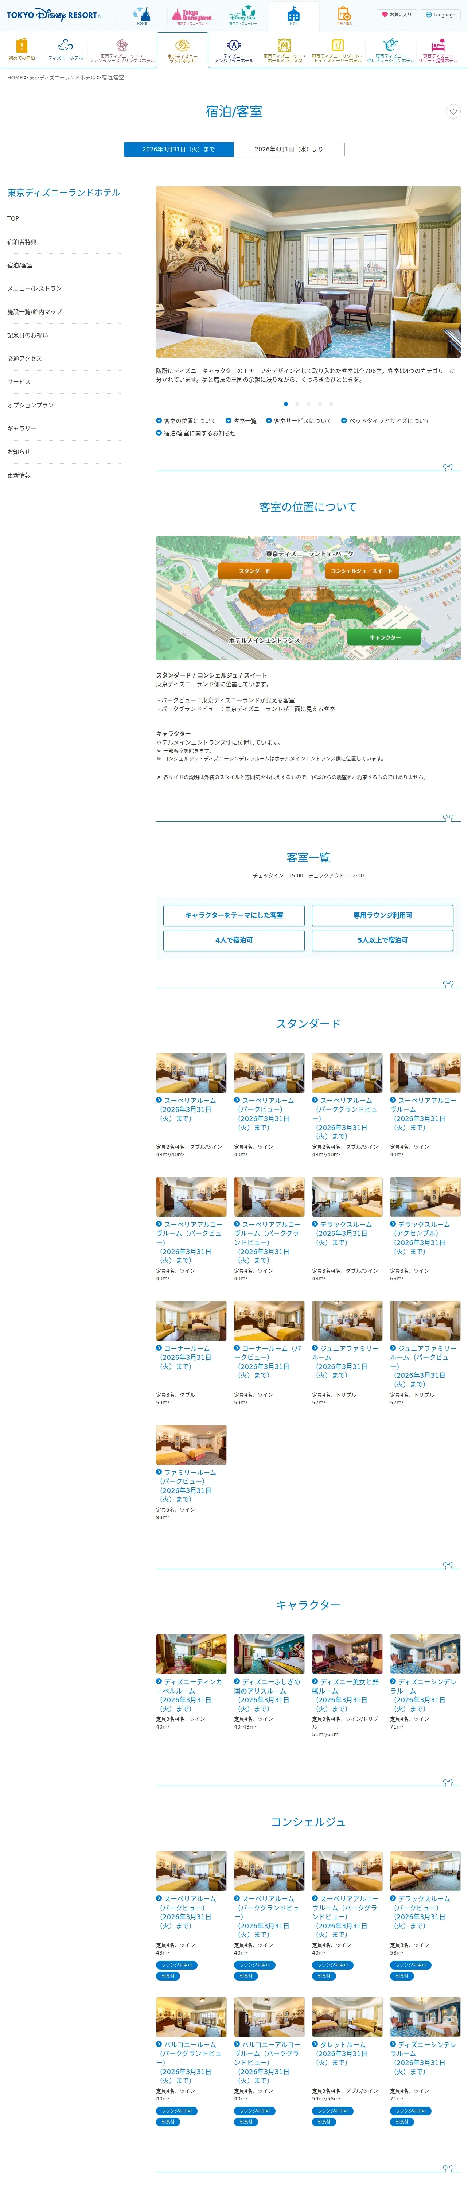Select 東京ディズニーランドホテル icon tab
This screenshot has height=2188, width=468.
tap(182, 50)
